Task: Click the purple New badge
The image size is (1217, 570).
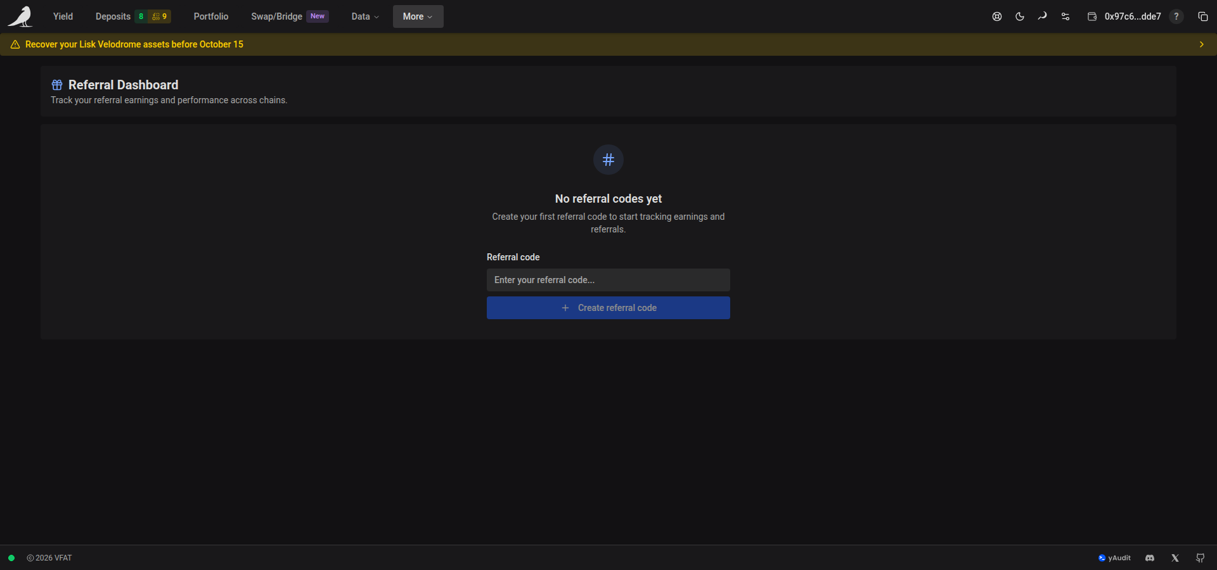Action: pyautogui.click(x=318, y=16)
